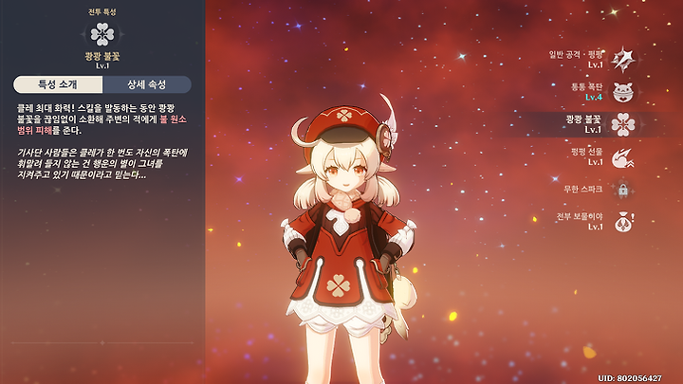The image size is (683, 384).
Task: Choose the 전부 보물이야 talent label
Action: pos(580,216)
